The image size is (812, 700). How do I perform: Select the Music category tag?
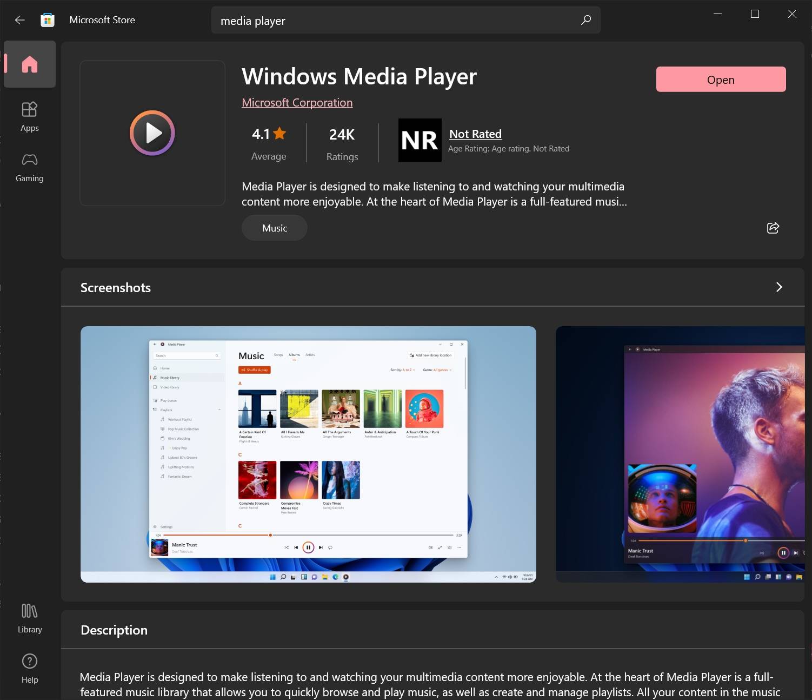[x=274, y=228]
